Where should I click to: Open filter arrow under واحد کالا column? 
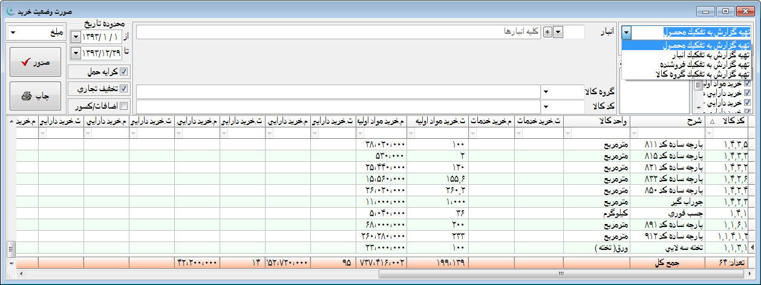pos(569,133)
